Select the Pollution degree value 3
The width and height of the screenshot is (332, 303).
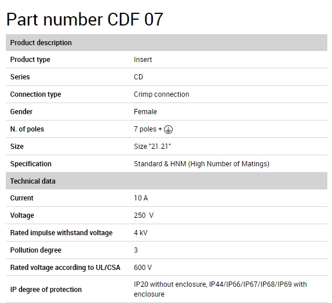click(136, 250)
